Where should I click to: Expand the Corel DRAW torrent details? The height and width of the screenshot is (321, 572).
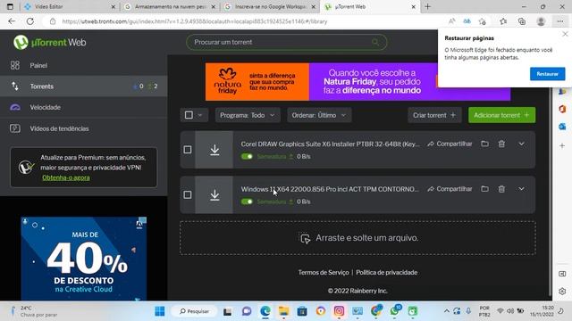[521, 144]
